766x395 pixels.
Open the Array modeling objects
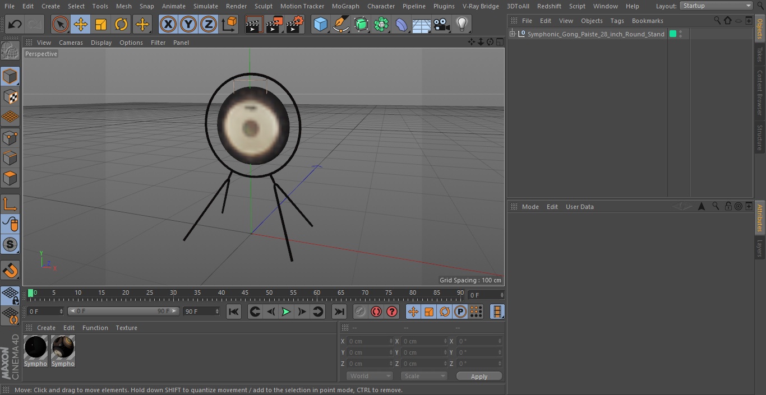pyautogui.click(x=381, y=24)
